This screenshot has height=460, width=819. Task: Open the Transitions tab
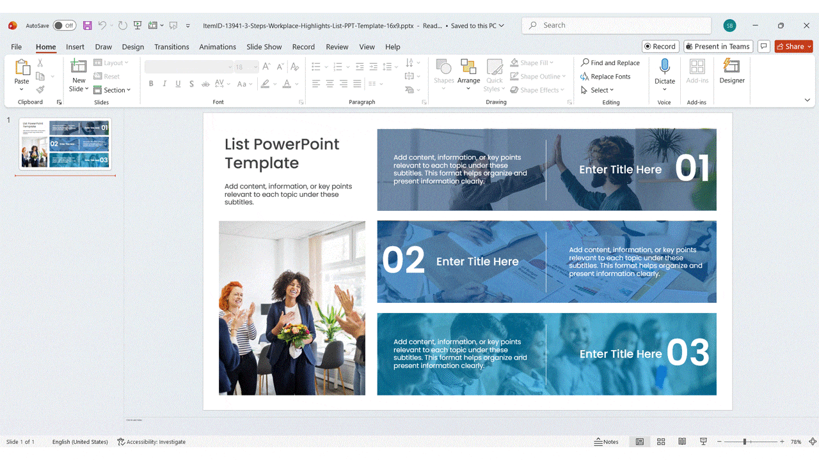(171, 47)
